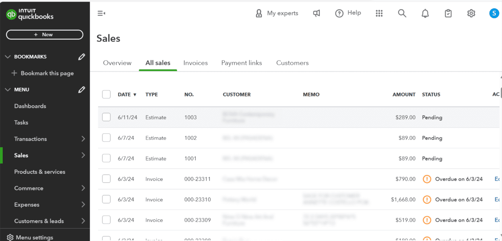Expand the Transactions submenu chevron
This screenshot has height=241, width=502.
click(x=83, y=139)
